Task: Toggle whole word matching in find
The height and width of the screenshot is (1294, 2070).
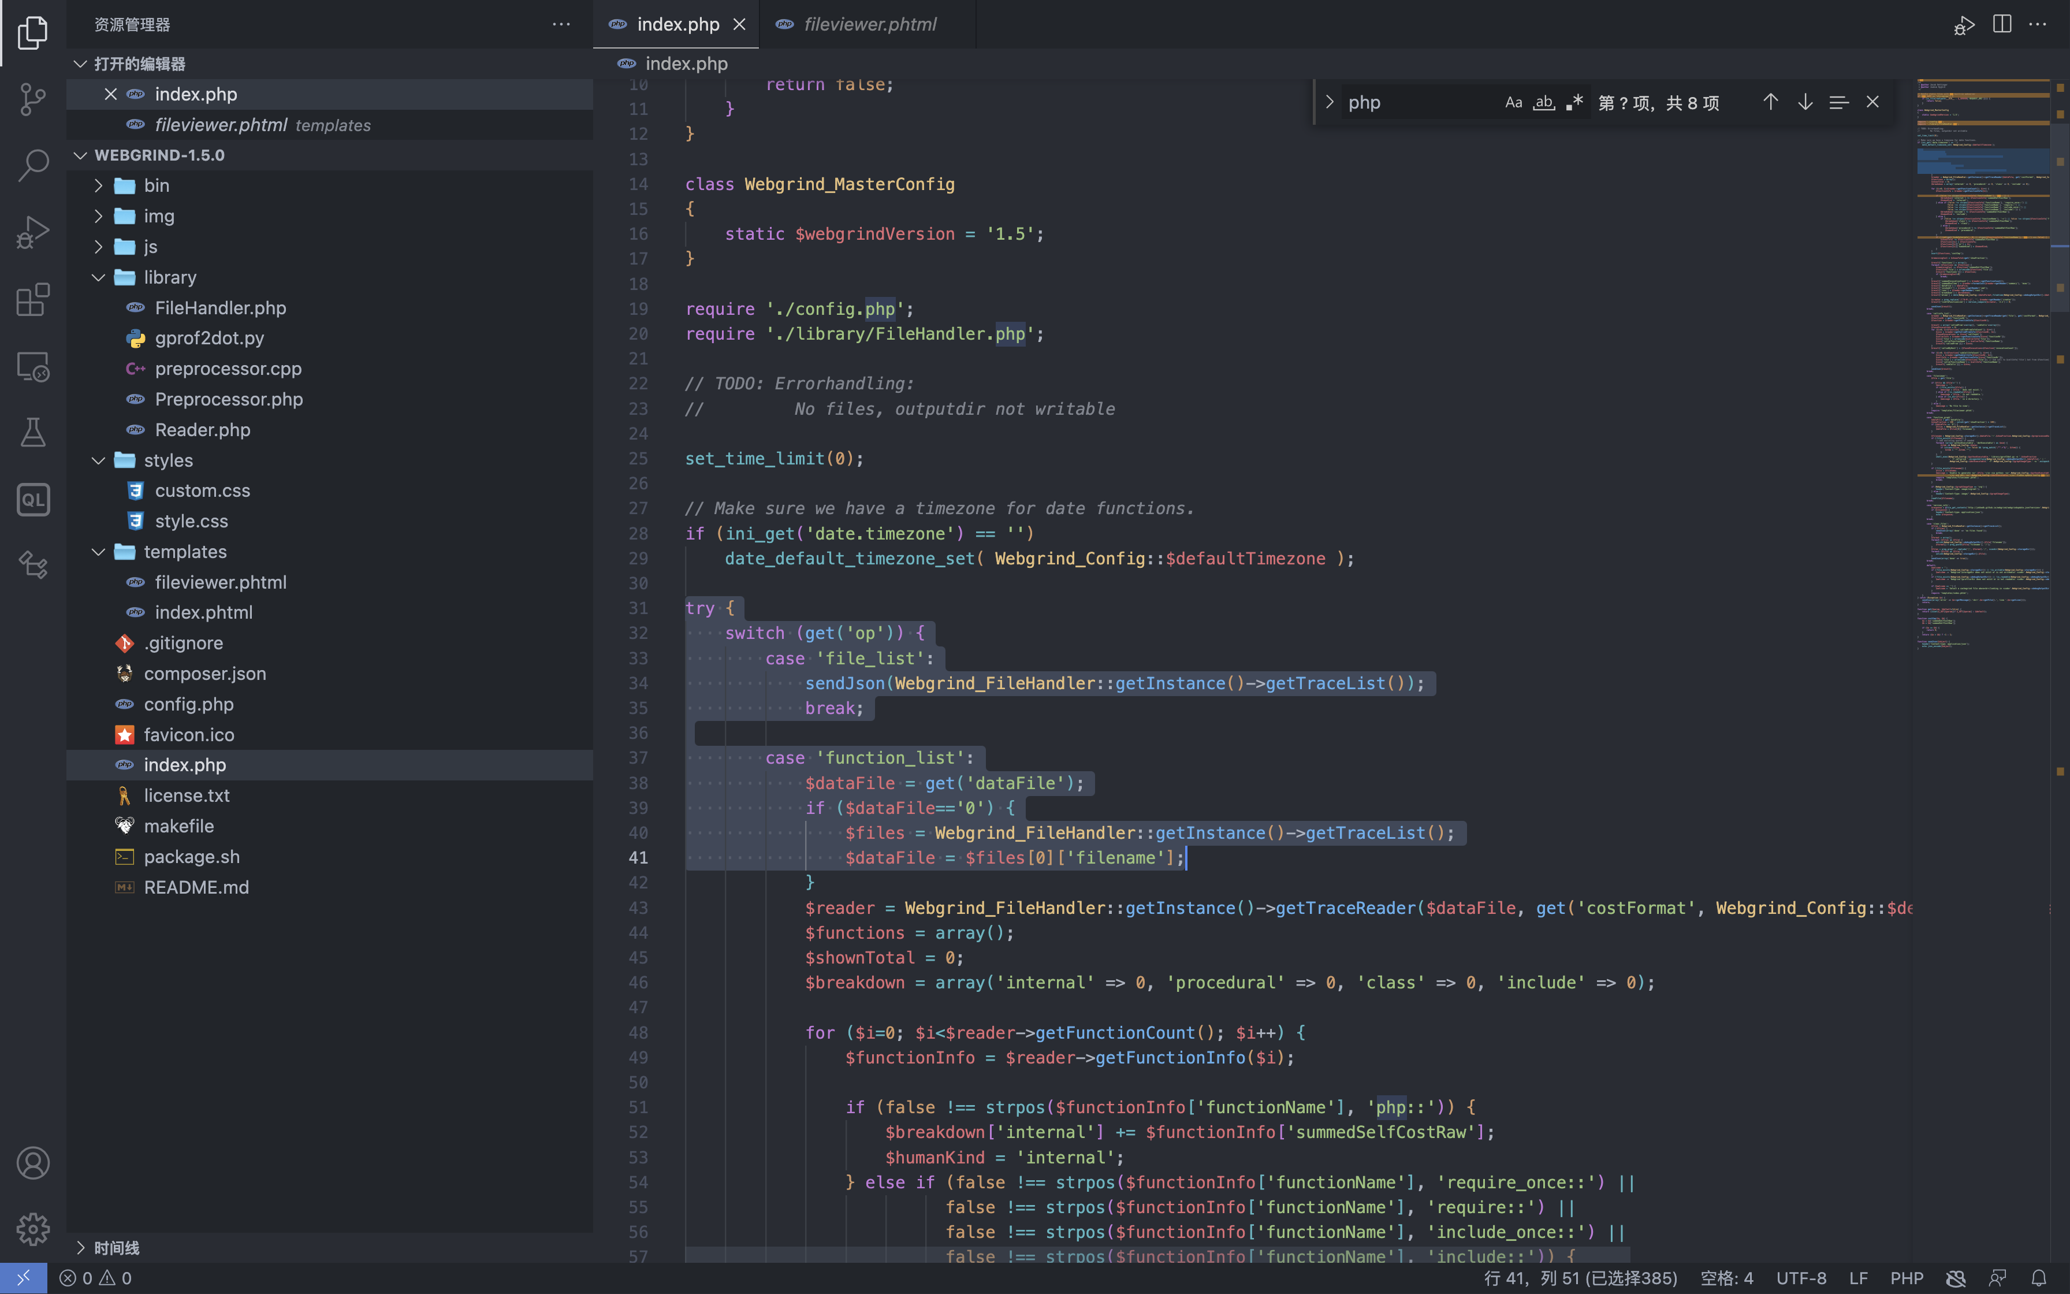Action: [1544, 103]
